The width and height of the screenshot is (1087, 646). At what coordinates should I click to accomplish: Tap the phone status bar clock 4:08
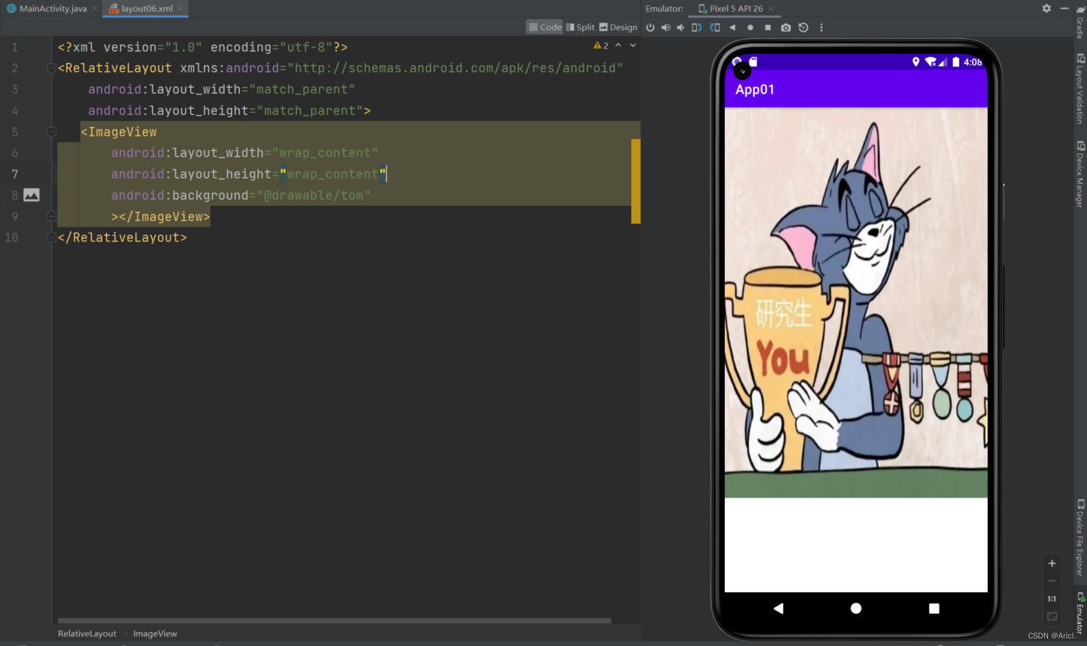973,62
